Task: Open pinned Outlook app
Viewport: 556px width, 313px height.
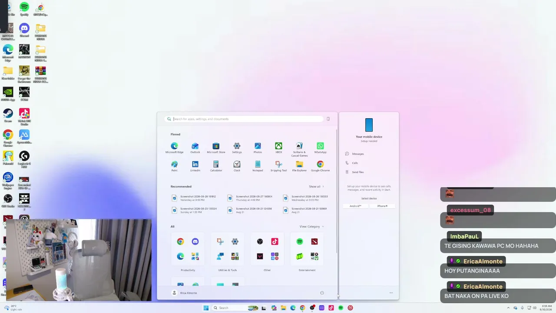Action: point(195,148)
